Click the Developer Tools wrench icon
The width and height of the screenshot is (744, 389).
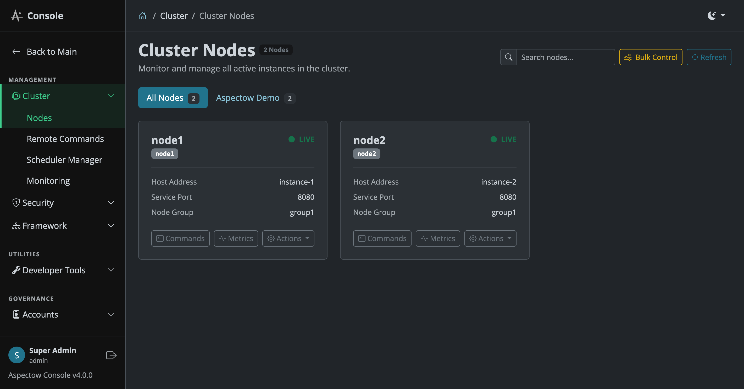point(16,270)
